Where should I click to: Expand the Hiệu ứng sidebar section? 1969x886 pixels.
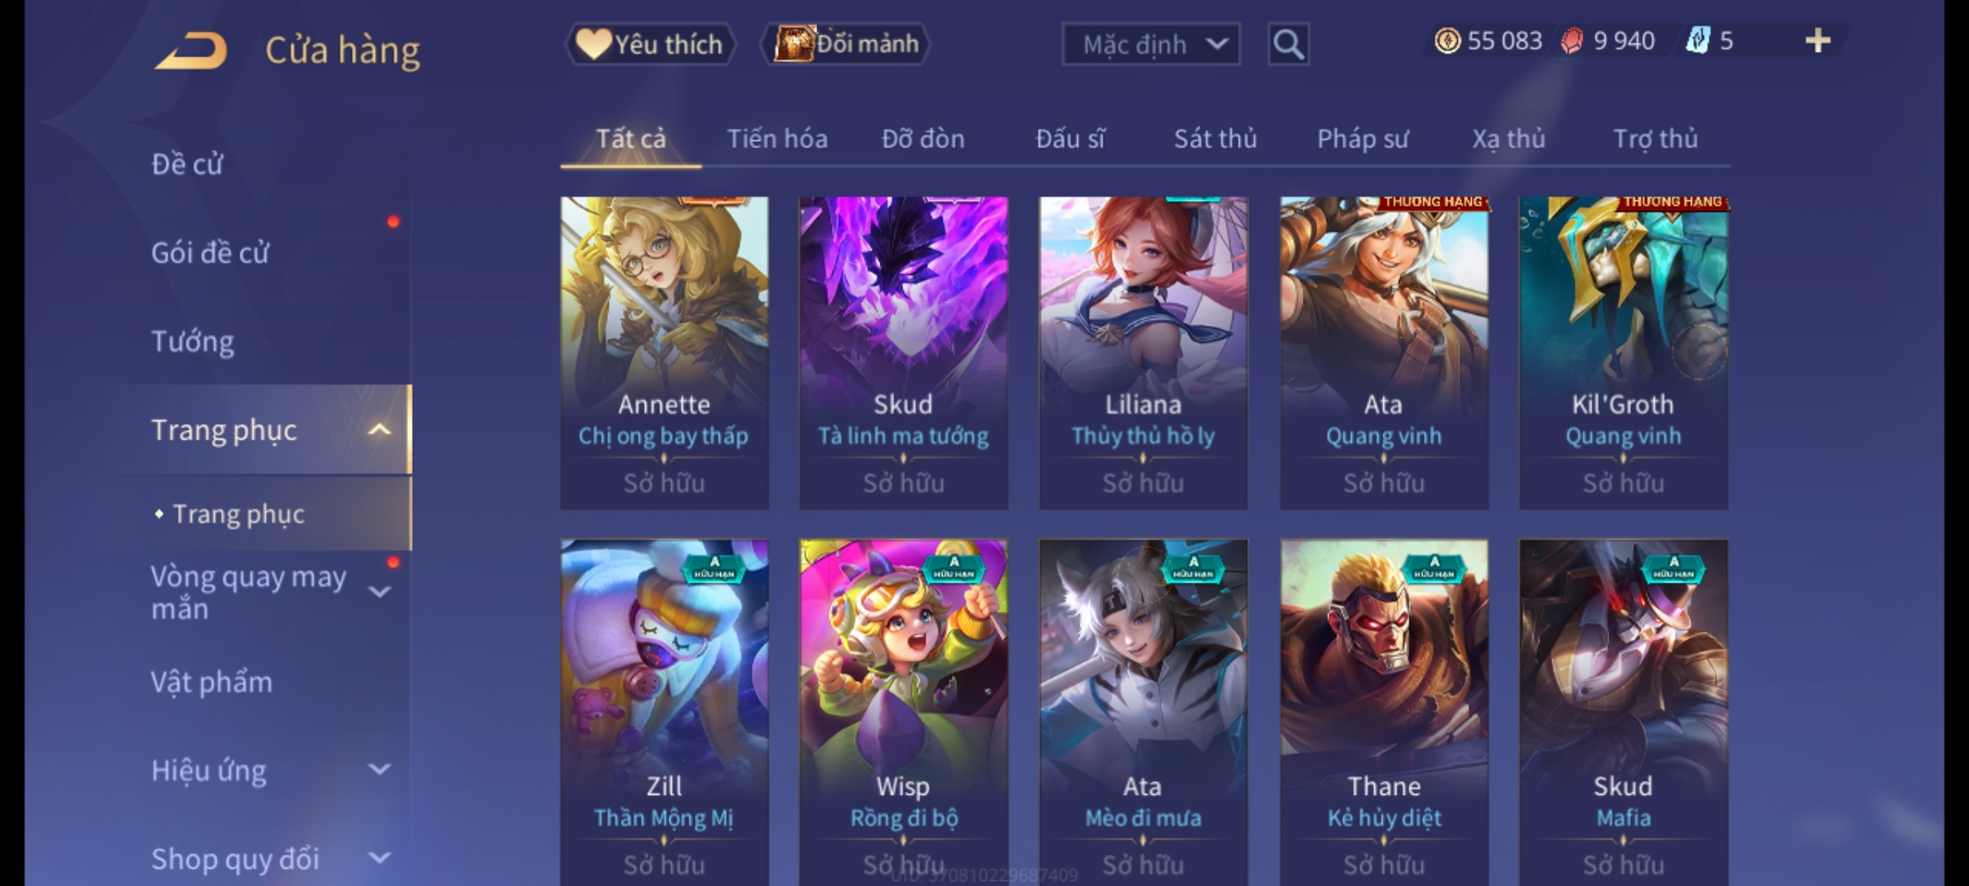(x=379, y=770)
